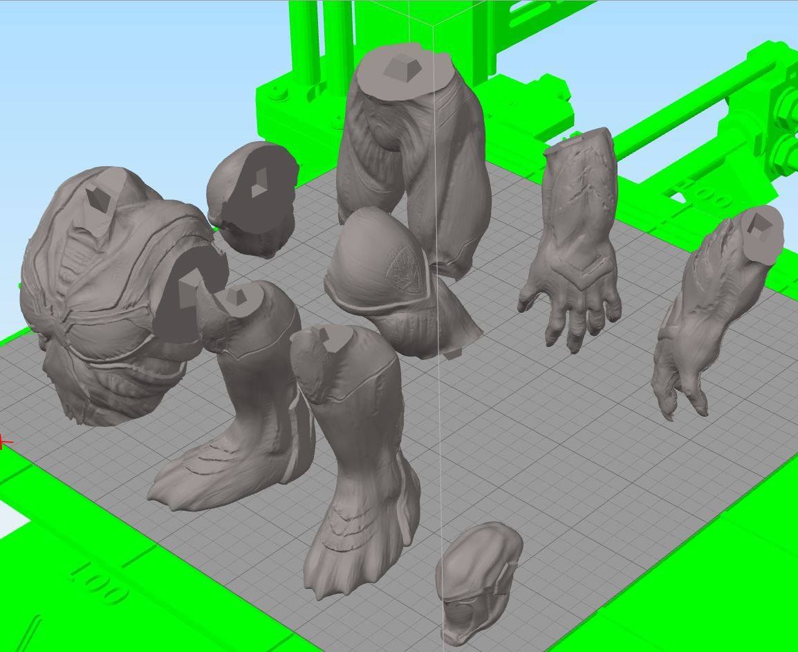Select the rounded head-back piece with flat cut
798x652 pixels.
point(253,199)
